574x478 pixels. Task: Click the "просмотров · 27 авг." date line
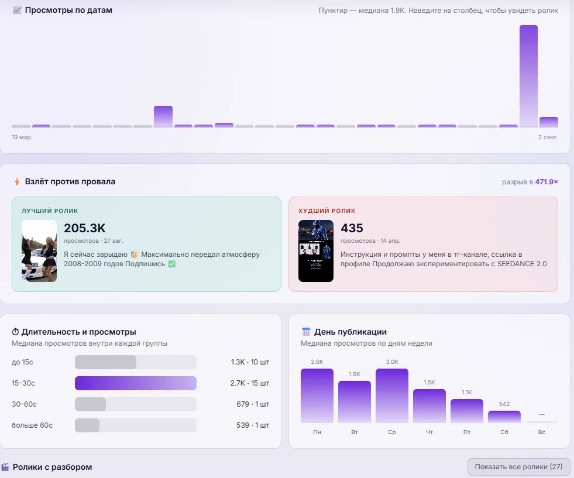point(94,241)
